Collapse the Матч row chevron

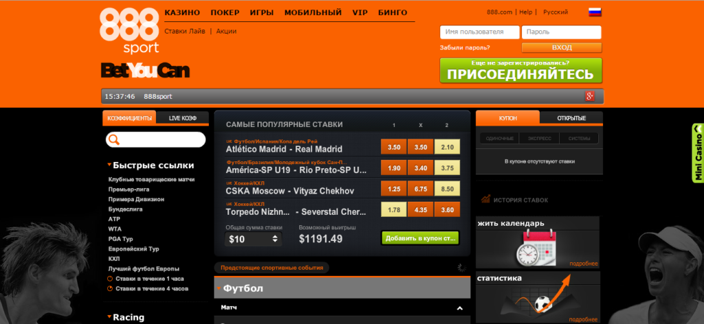pyautogui.click(x=460, y=308)
